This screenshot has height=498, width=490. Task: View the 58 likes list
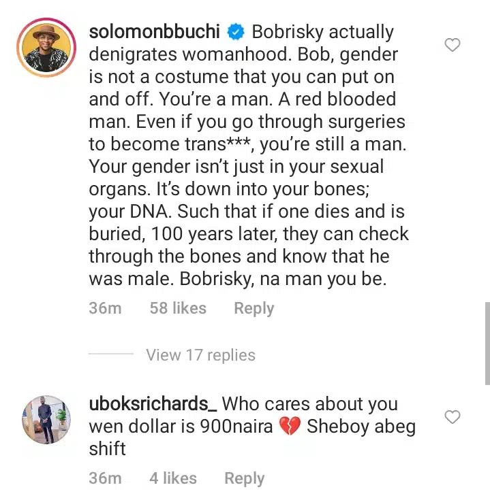[177, 308]
